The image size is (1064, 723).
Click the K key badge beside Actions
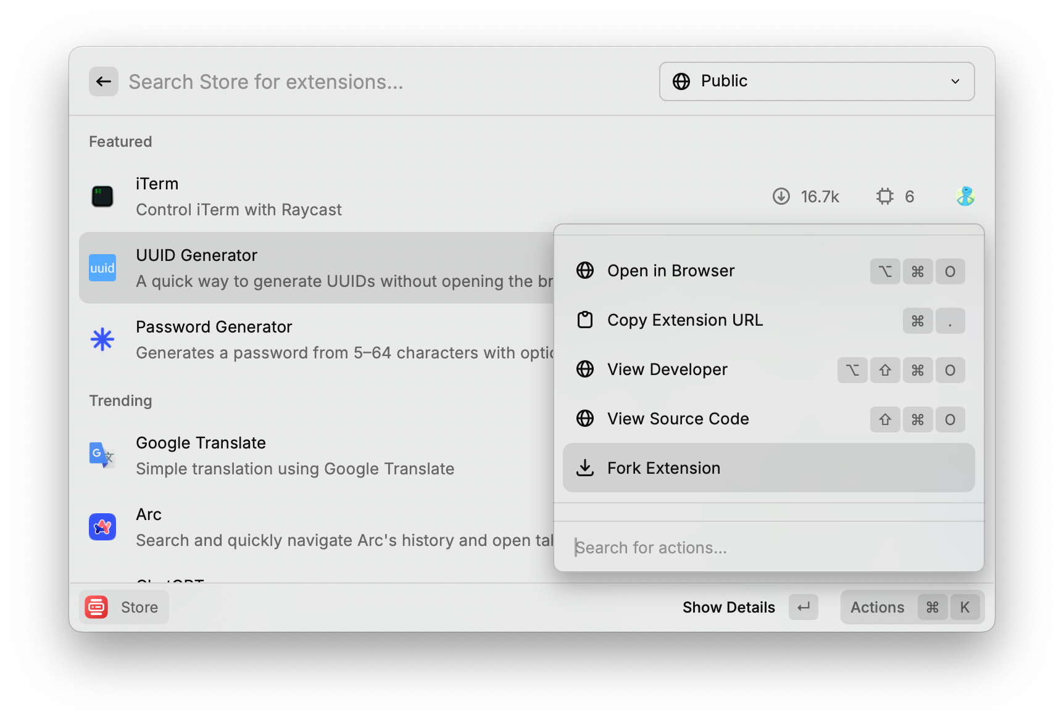pos(965,607)
